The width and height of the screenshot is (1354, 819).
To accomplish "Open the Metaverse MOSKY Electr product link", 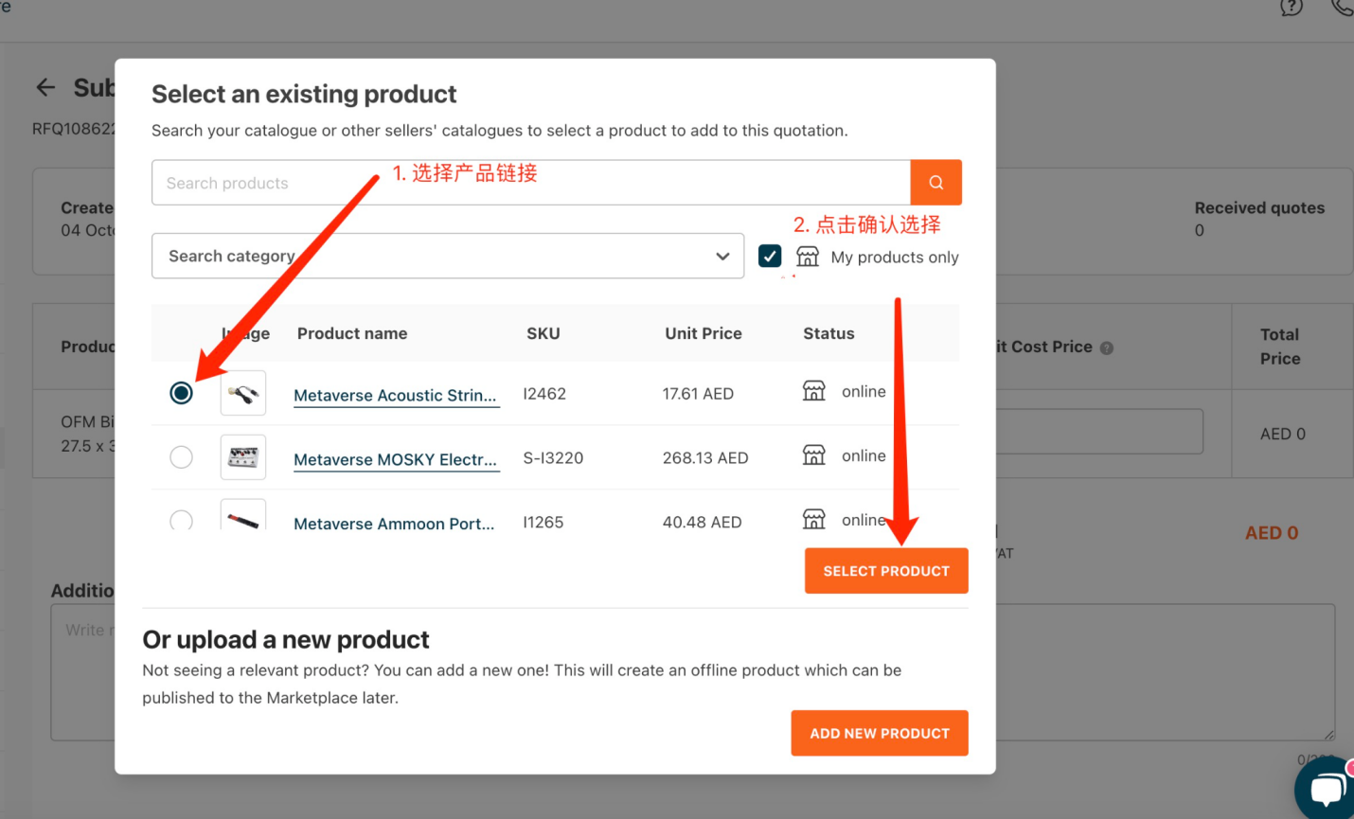I will point(395,459).
